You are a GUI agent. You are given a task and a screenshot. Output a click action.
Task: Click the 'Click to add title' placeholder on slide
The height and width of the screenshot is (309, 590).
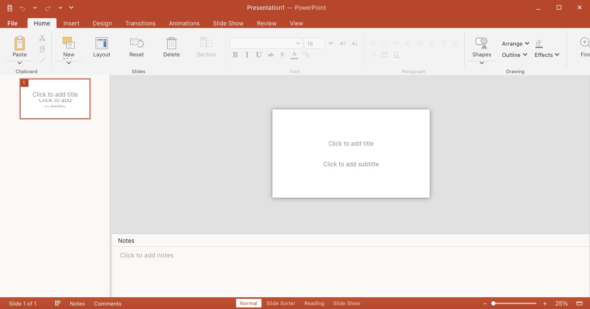coord(351,144)
